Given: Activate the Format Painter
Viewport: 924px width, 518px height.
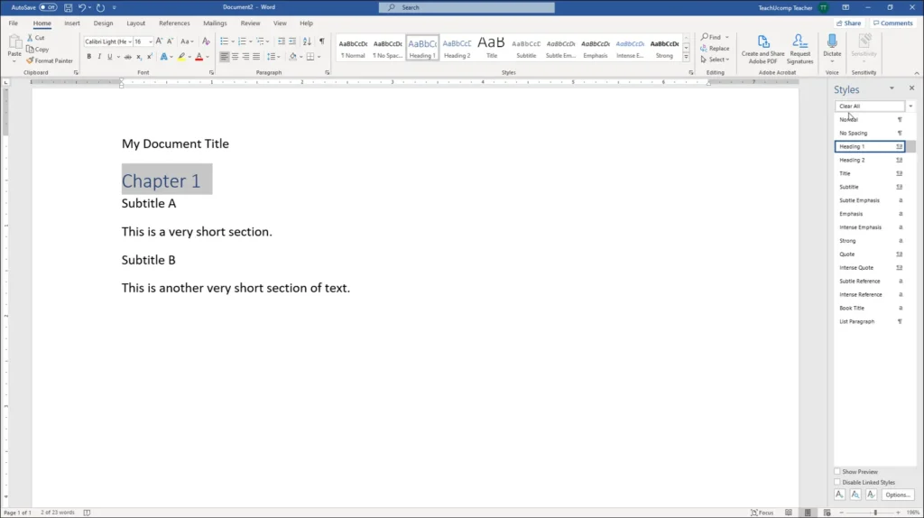Looking at the screenshot, I should click(50, 60).
